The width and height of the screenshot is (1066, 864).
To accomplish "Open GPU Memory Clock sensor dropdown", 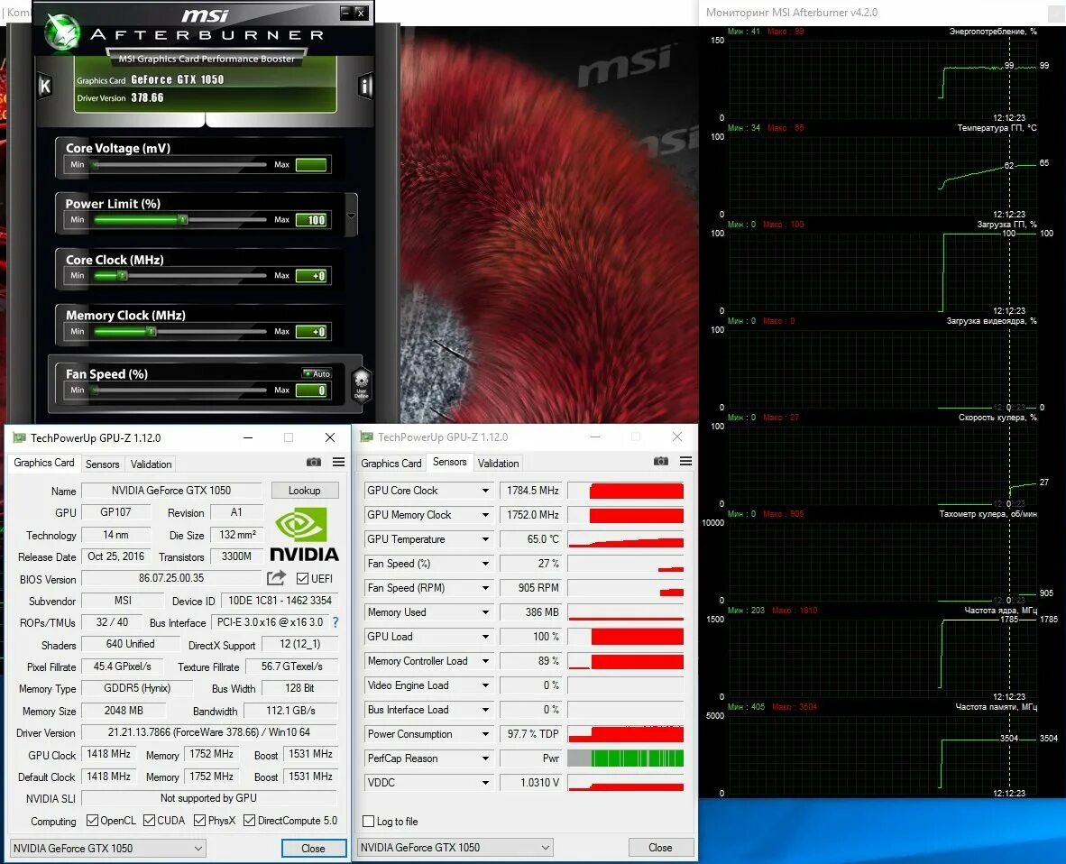I will point(485,515).
